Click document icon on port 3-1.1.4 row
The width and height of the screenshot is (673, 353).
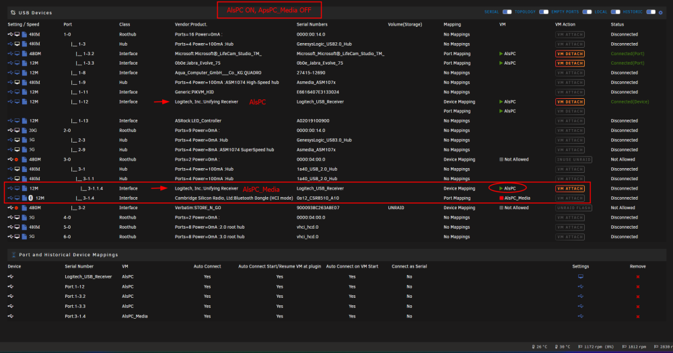click(24, 188)
